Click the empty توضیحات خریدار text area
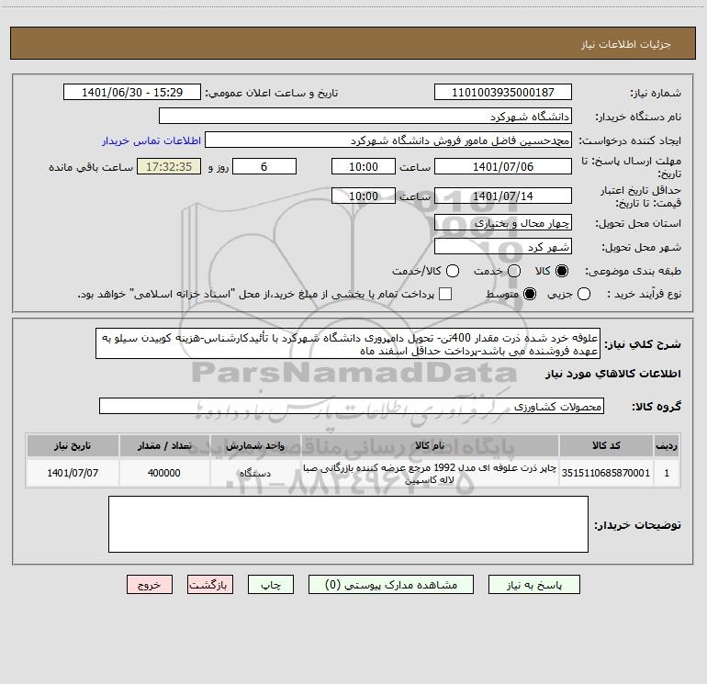This screenshot has height=684, width=707. coord(348,524)
